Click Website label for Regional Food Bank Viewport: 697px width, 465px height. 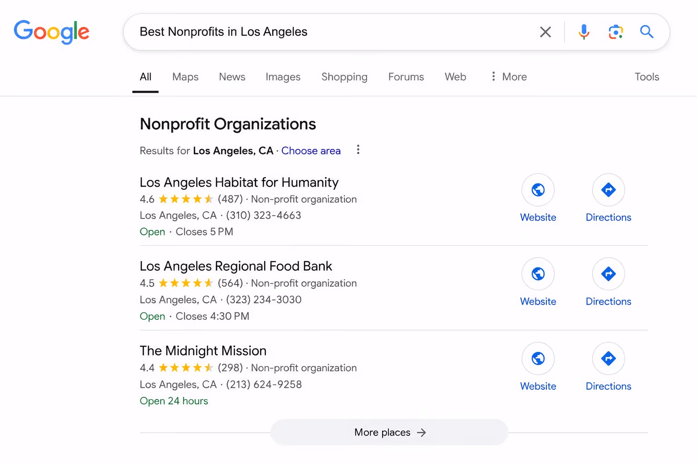(538, 302)
